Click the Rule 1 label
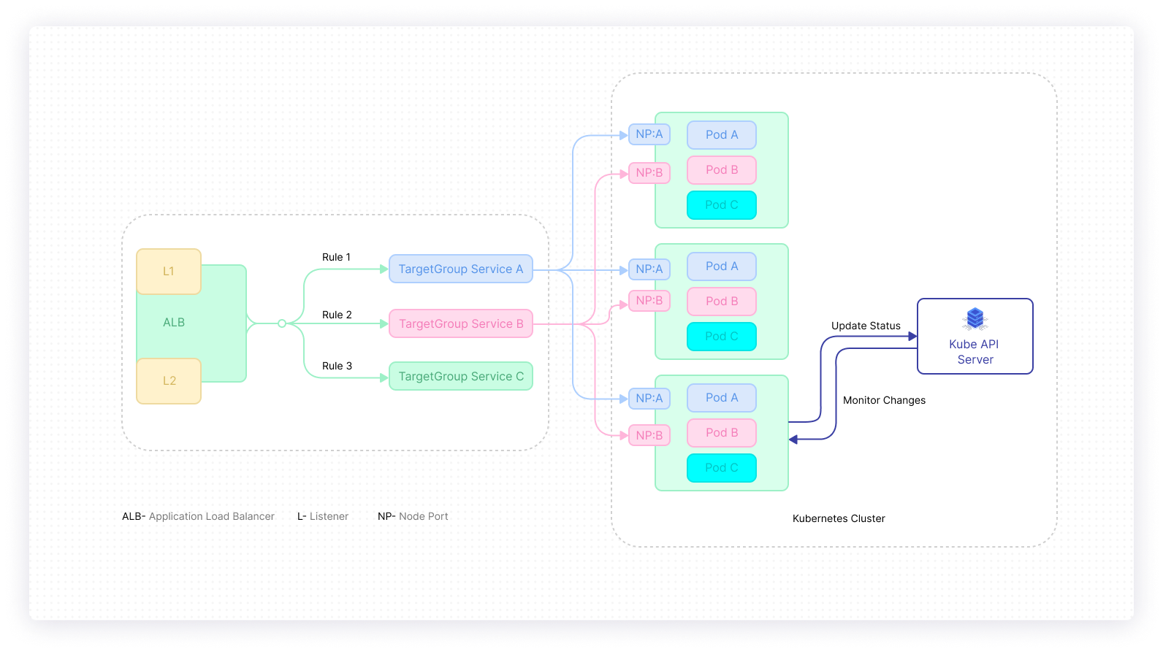This screenshot has width=1163, height=652. [336, 257]
